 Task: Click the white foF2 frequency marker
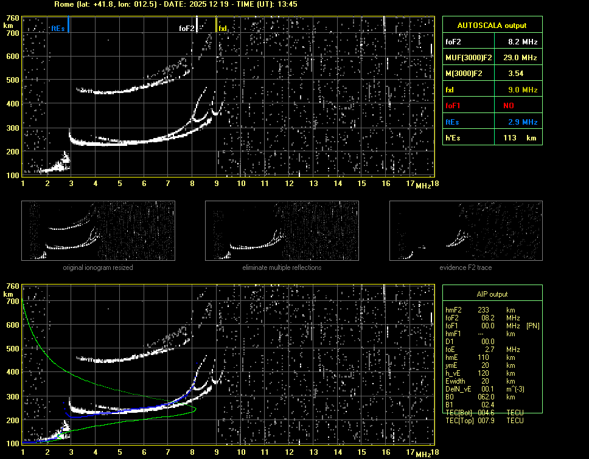(197, 25)
